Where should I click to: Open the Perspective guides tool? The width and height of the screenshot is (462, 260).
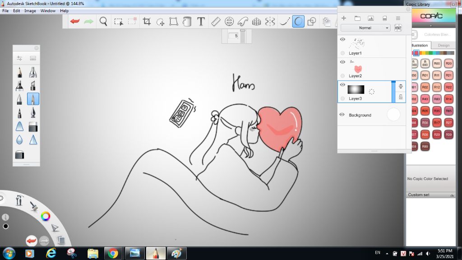[256, 21]
